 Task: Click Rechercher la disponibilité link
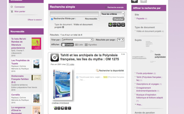coord(111,70)
